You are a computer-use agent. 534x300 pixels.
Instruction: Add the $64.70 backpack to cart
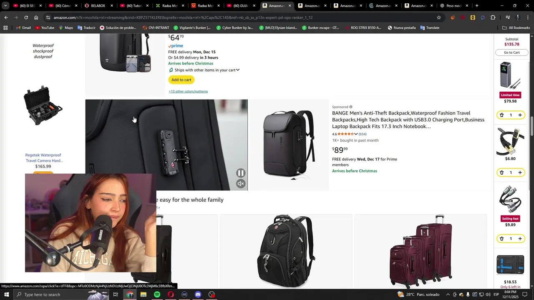[x=181, y=80]
